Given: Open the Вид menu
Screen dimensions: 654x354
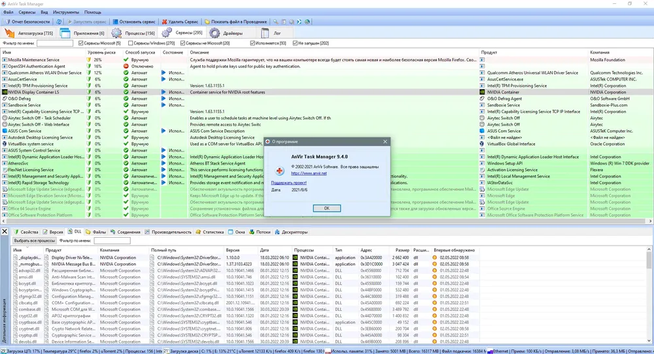Looking at the screenshot, I should point(44,12).
